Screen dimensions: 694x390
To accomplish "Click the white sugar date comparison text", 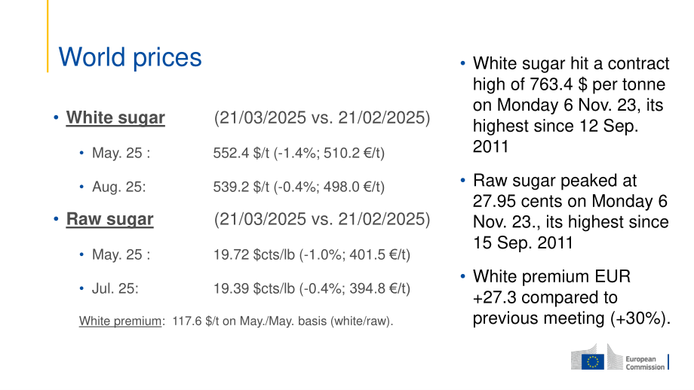I will click(322, 118).
